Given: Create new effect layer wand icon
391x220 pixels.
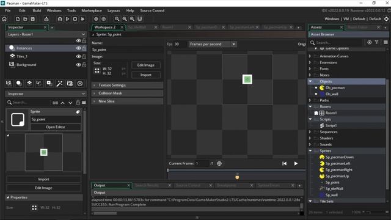Looking at the screenshot, I should (x=60, y=83).
